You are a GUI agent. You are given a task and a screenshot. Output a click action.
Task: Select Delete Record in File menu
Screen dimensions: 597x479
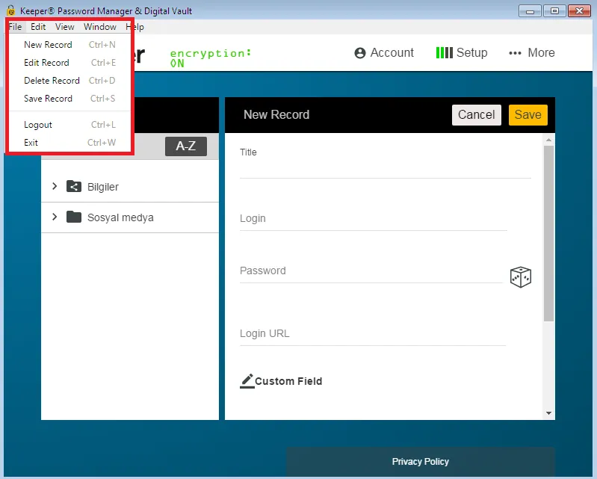click(69, 81)
